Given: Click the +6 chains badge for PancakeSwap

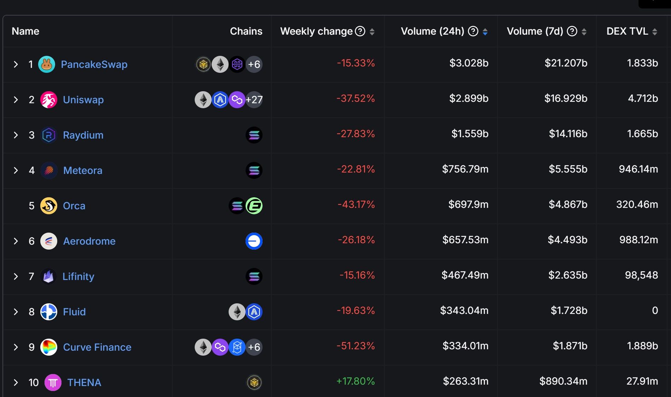Looking at the screenshot, I should [x=254, y=64].
